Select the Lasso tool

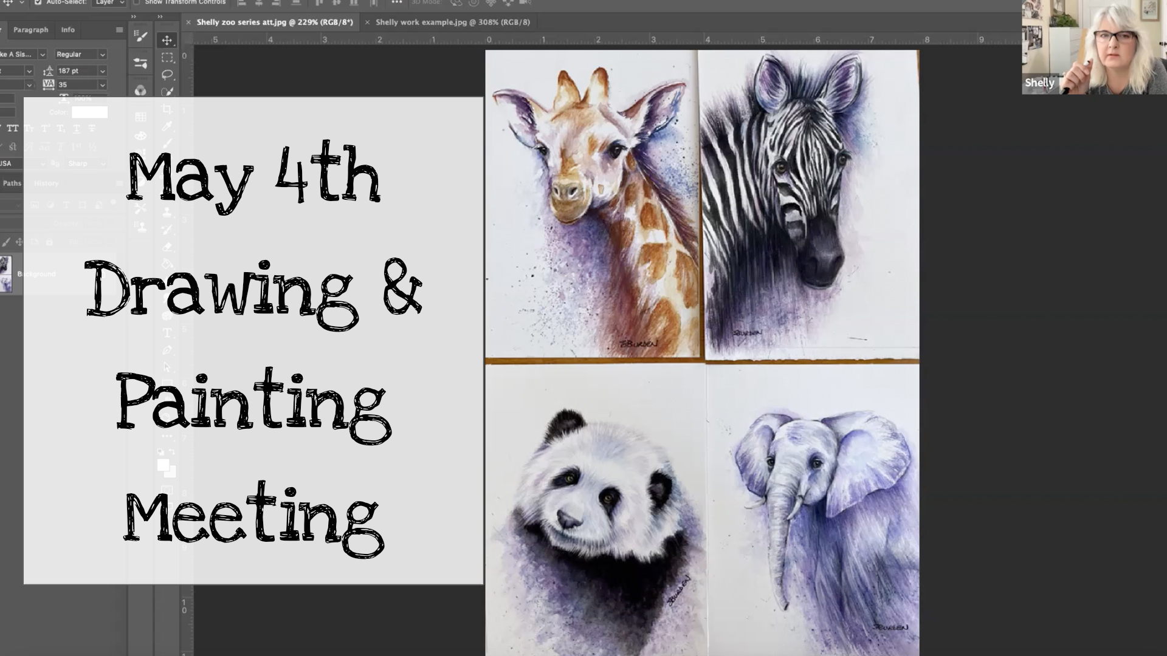167,75
